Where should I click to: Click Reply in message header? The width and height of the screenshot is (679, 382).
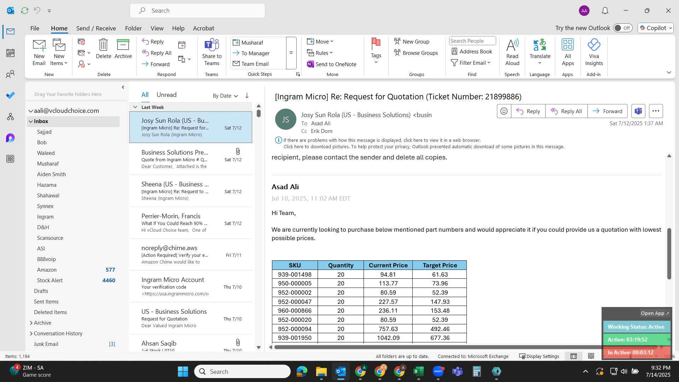tap(528, 111)
